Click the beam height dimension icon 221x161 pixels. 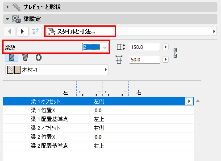tap(120, 47)
